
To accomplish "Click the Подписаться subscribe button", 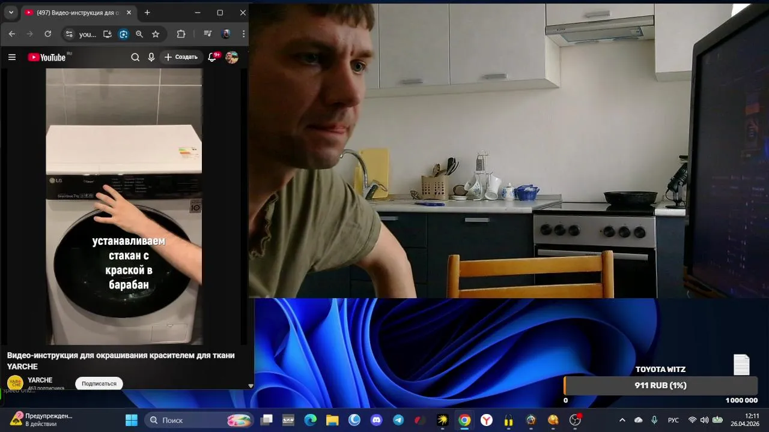I will tap(99, 383).
